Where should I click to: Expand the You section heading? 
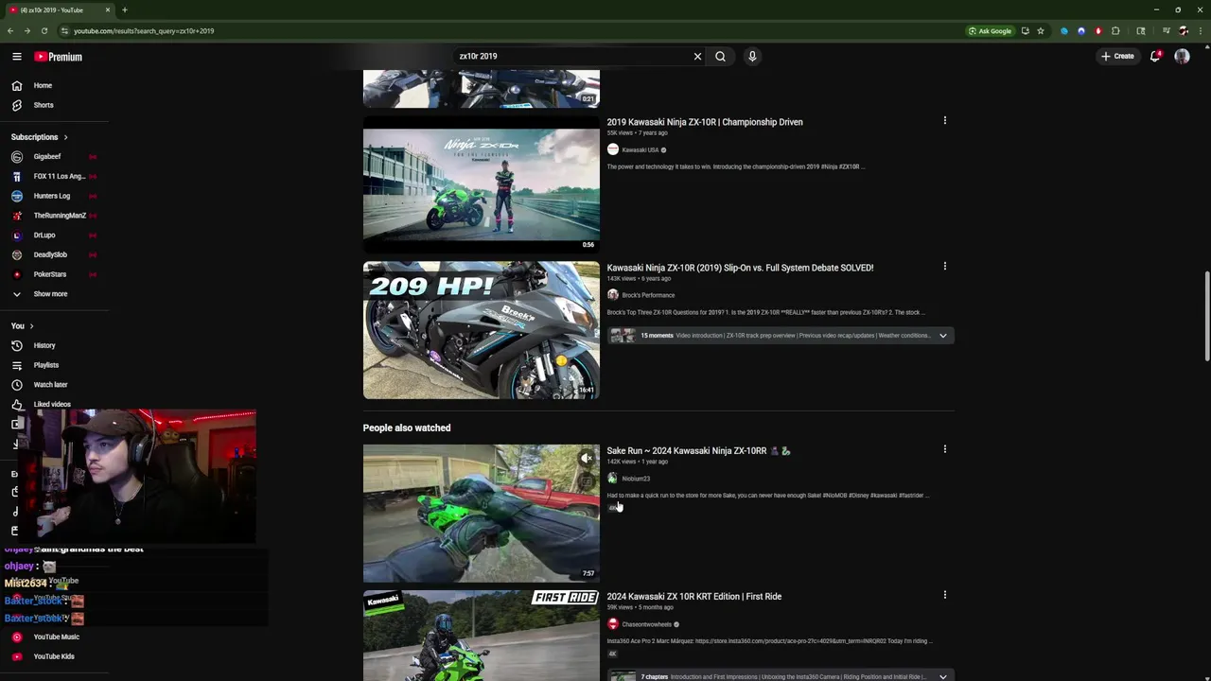point(22,325)
